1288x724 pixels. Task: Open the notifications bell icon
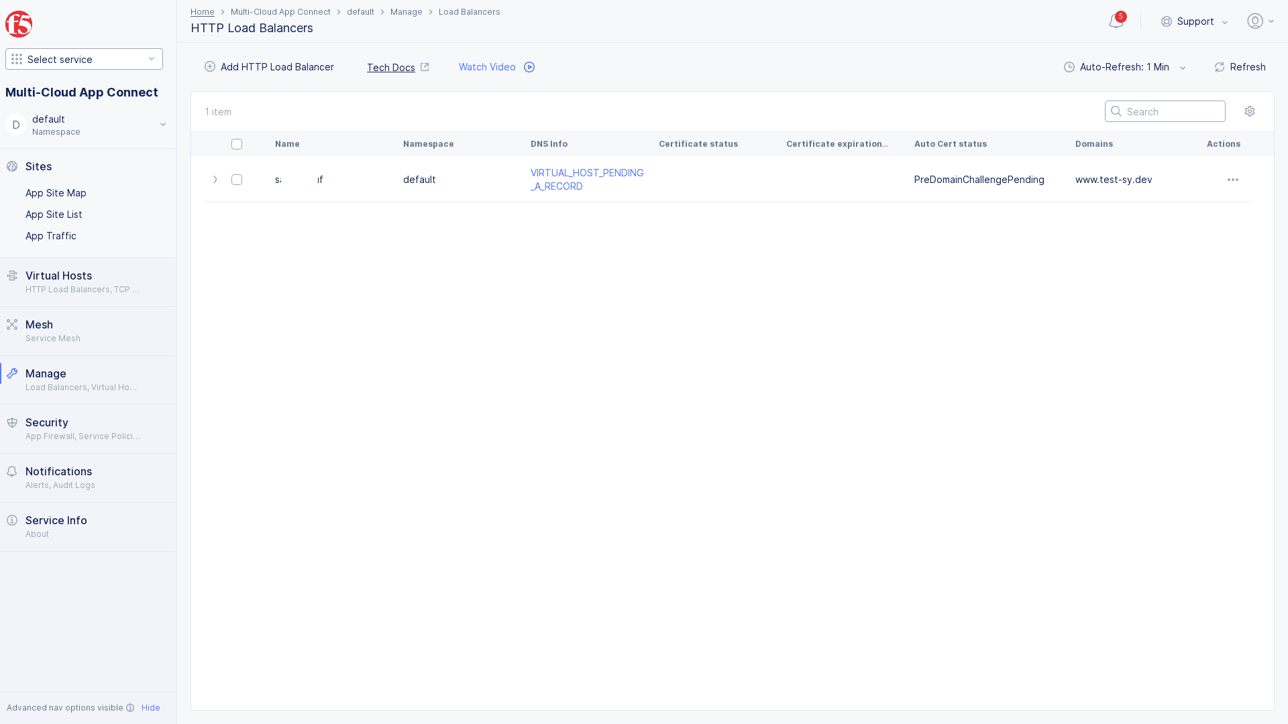(x=1116, y=21)
